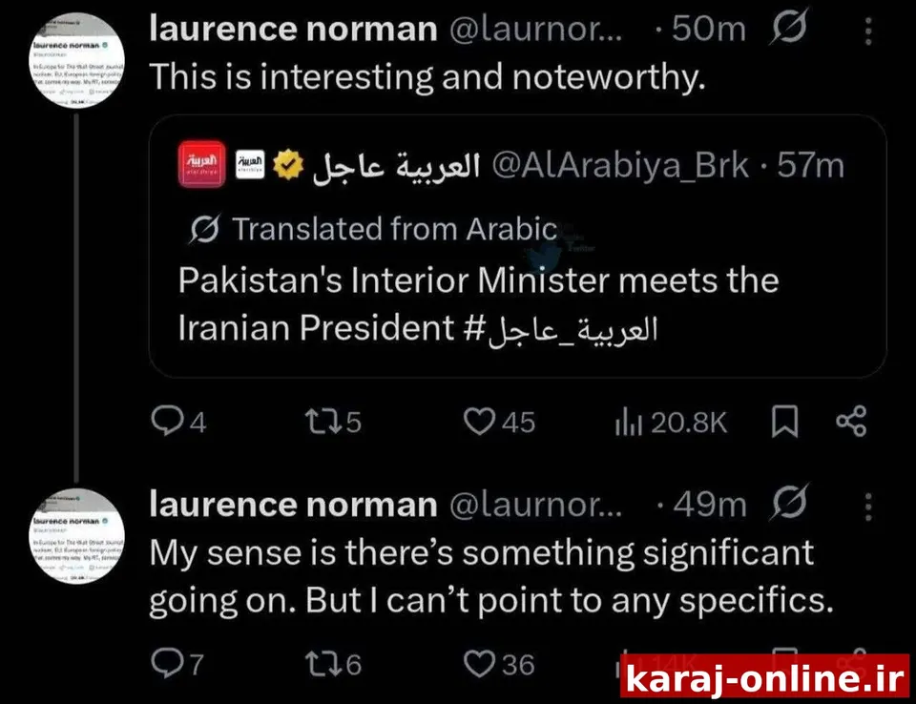This screenshot has height=704, width=916.
Task: Like the second tweet showing 36 likes
Action: [479, 664]
